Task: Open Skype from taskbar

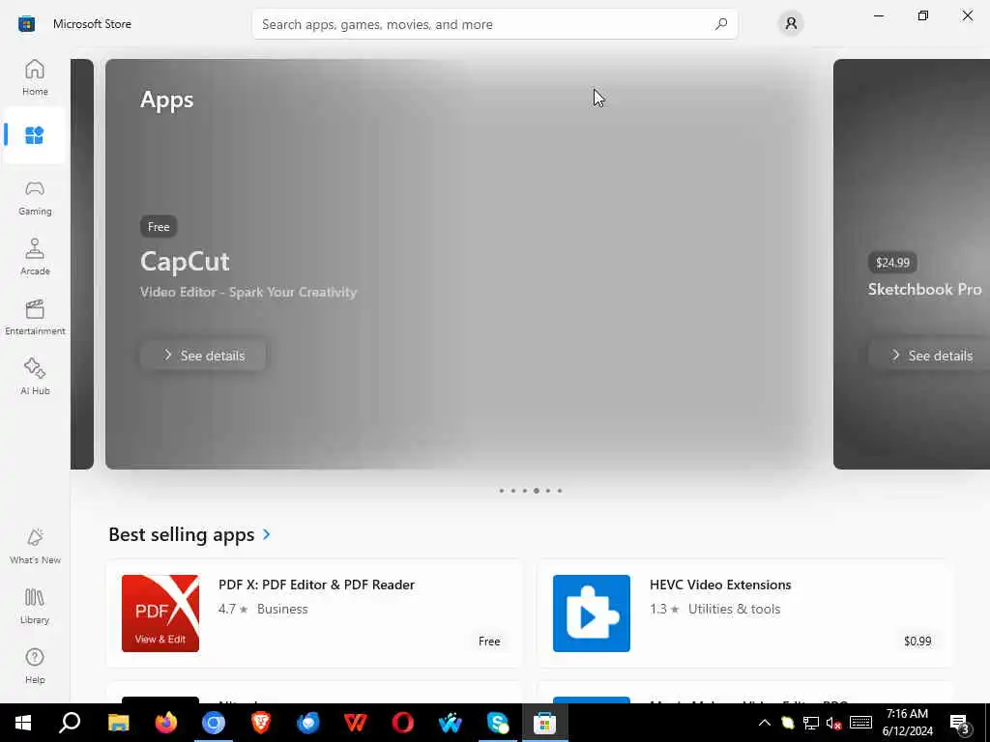Action: coord(498,723)
